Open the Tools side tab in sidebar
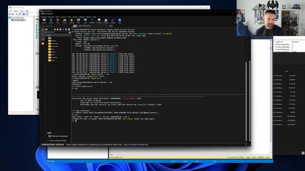Viewport: 305px width, 171px height. (x=43, y=35)
